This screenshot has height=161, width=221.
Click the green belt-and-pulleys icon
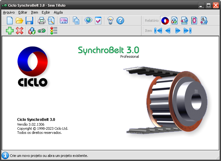42,31
